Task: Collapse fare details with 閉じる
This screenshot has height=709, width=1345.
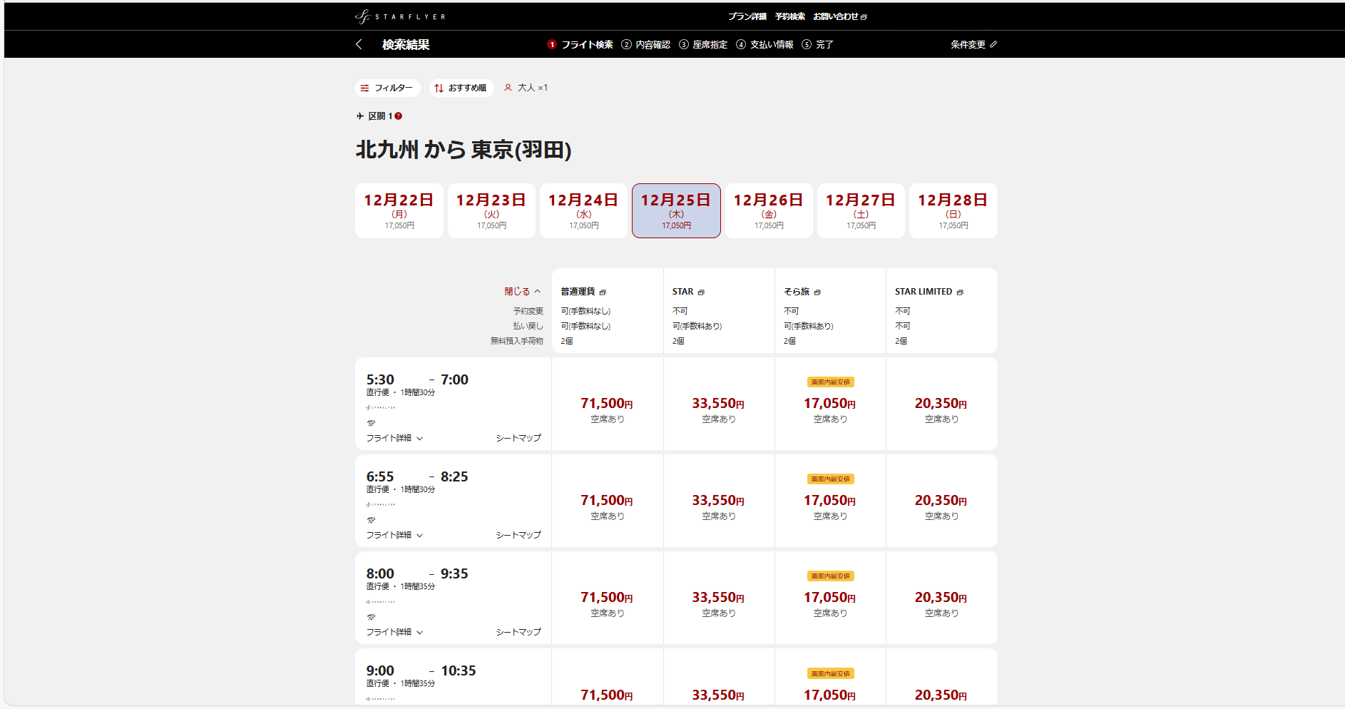Action: point(522,292)
